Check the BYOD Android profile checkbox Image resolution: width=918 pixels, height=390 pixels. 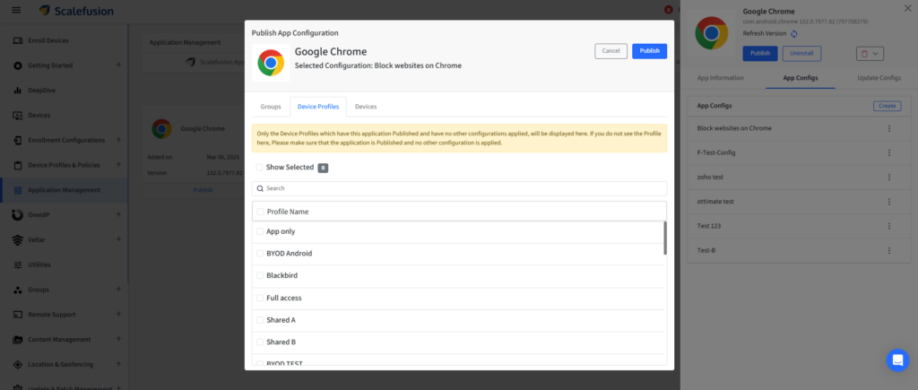click(260, 254)
